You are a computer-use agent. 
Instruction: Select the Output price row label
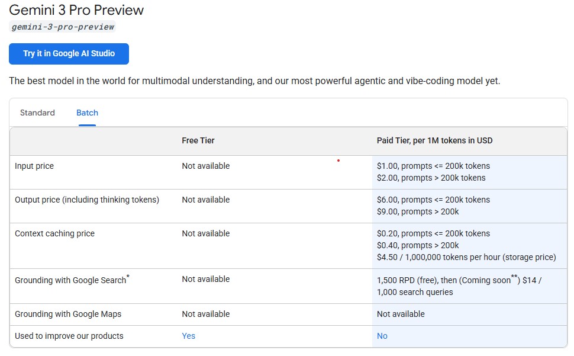(87, 200)
